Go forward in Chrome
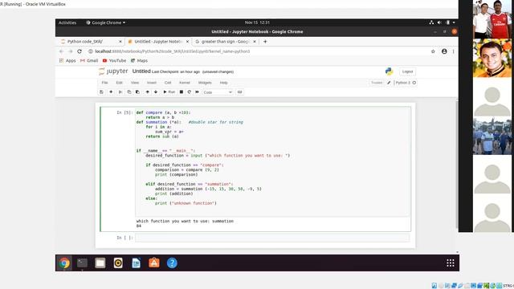The height and width of the screenshot is (289, 514). 70,51
